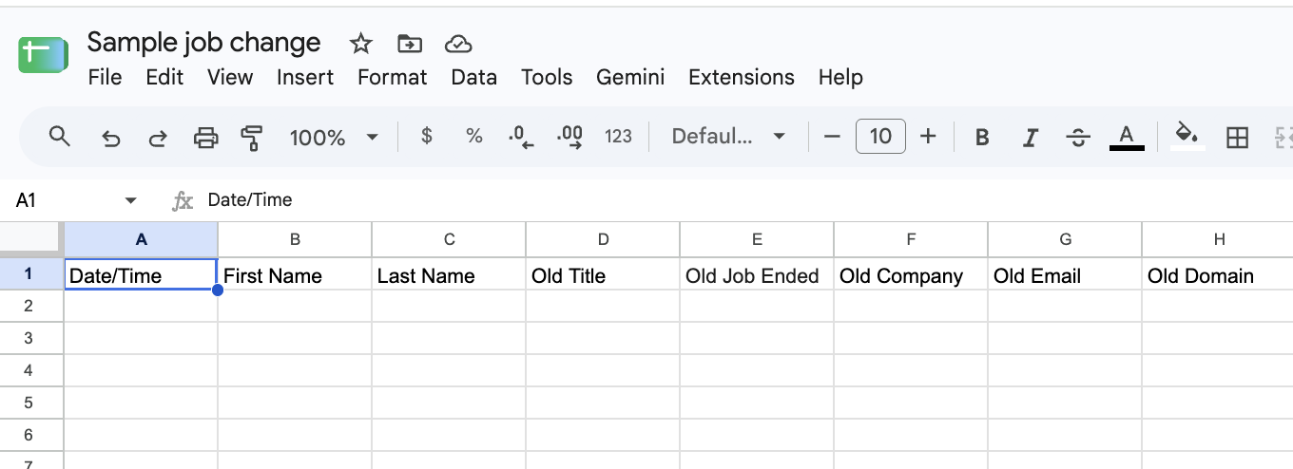Open the fill color picker
Screen dimensions: 1293x469
[1187, 136]
